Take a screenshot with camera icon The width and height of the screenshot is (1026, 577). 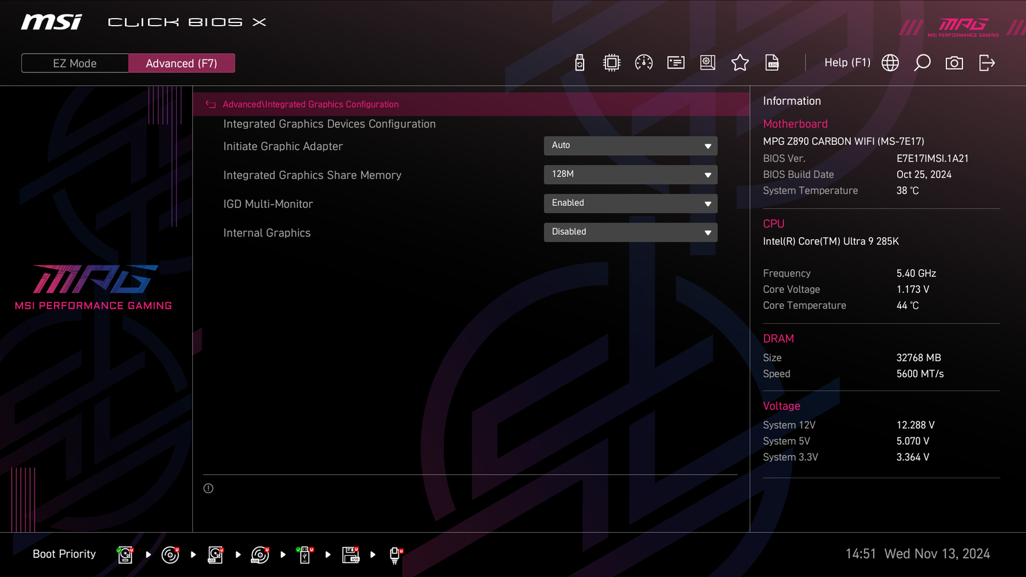[x=954, y=63]
